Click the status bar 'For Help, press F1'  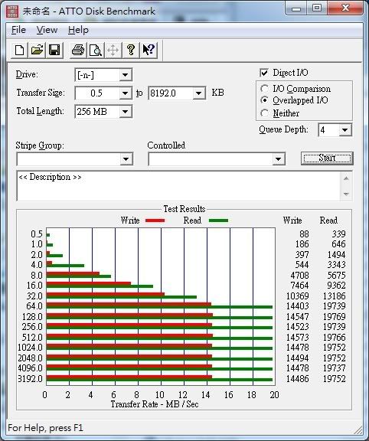coord(46,428)
